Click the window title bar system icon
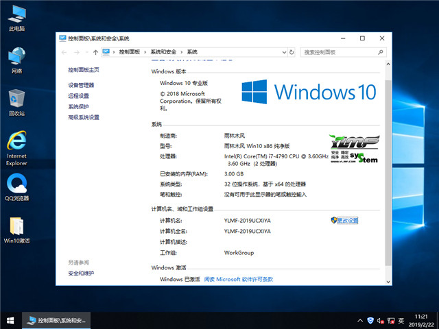Image resolution: width=439 pixels, height=329 pixels. (x=62, y=38)
